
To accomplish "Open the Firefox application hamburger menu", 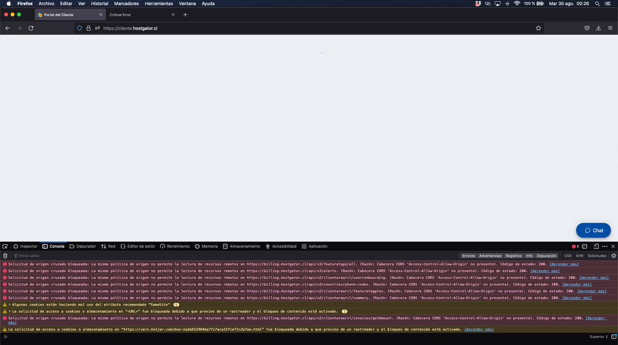I will tap(611, 28).
